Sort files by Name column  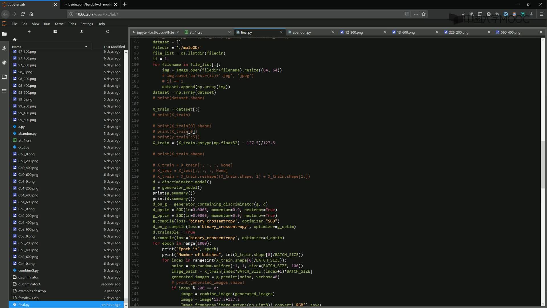click(50, 46)
